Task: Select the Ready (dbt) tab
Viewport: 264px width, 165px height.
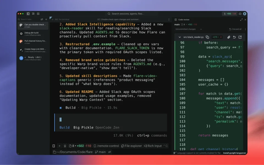Action: (x=33, y=58)
